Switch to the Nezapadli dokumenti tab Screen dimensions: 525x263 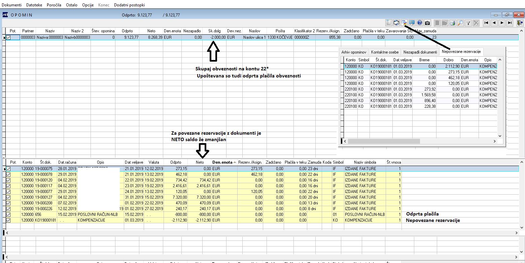421,52
